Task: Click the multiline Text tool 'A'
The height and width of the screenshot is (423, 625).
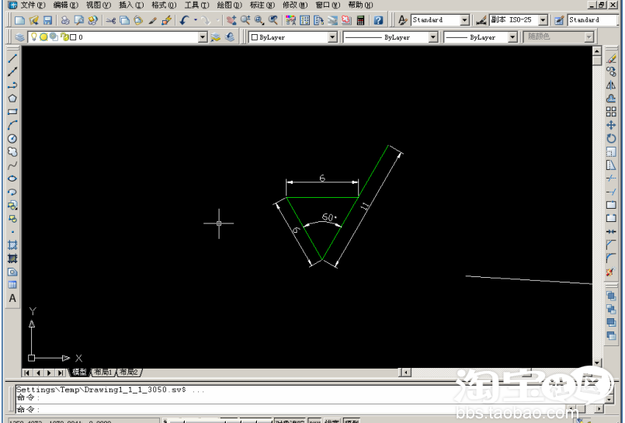Action: (12, 298)
